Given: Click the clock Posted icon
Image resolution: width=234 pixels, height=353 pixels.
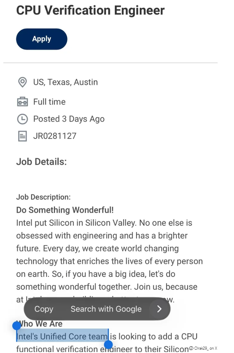Looking at the screenshot, I should (22, 119).
